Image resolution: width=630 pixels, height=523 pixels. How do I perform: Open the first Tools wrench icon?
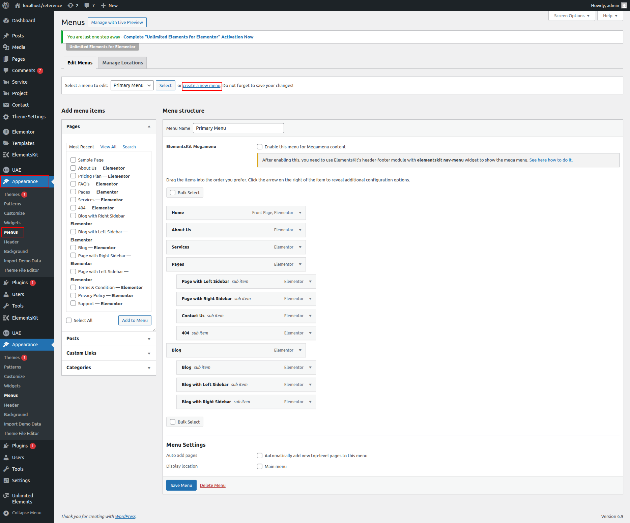(x=6, y=306)
